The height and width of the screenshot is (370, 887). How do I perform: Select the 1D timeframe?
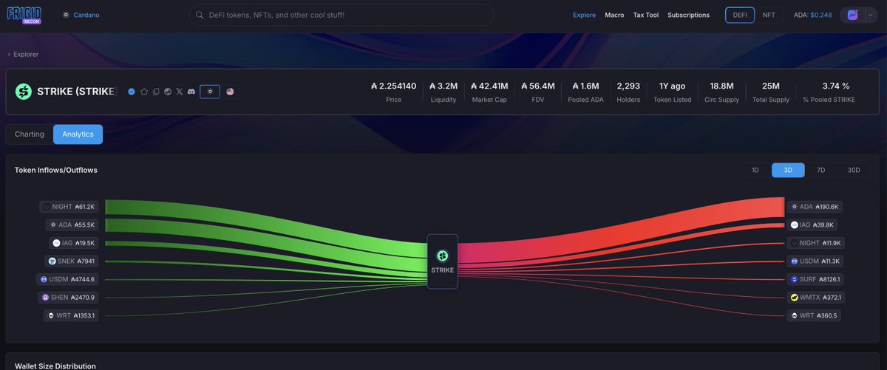point(755,170)
